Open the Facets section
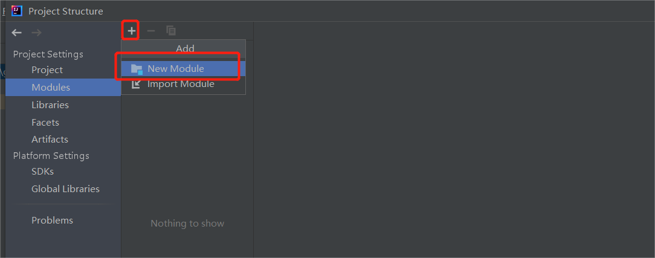 [x=45, y=123]
